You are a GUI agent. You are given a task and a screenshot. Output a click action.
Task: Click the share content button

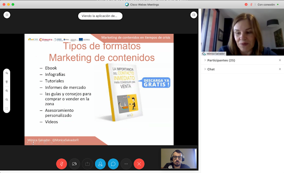pos(87,164)
